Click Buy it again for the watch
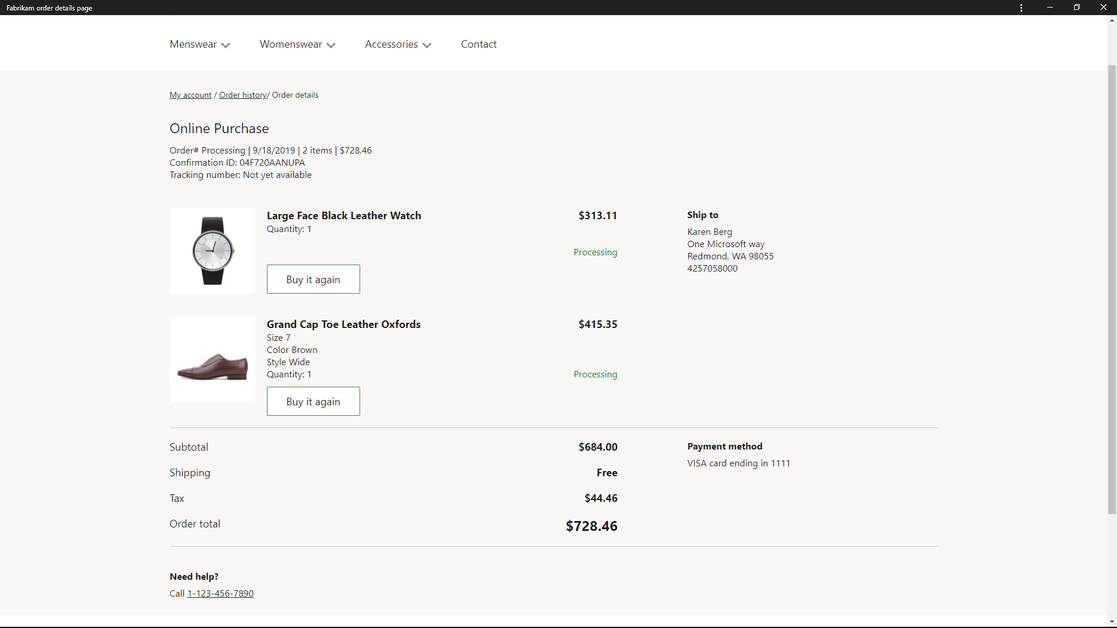This screenshot has height=628, width=1117. click(313, 279)
